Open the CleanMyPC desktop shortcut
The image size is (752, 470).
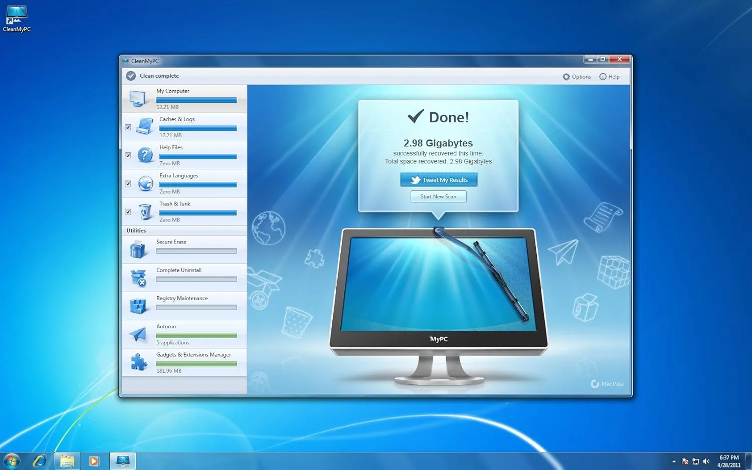[x=17, y=16]
